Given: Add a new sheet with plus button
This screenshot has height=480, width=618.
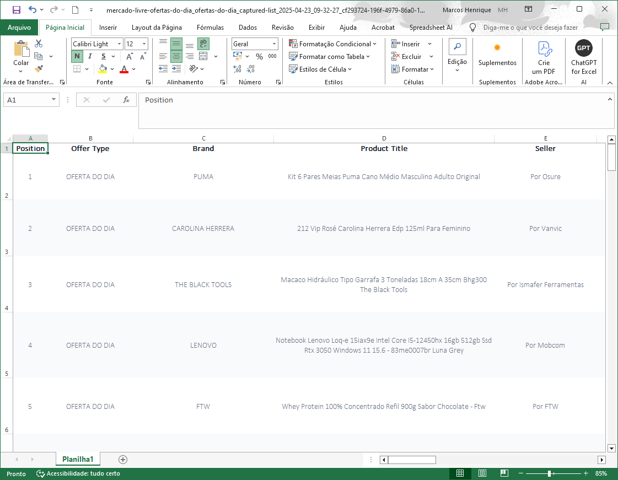Looking at the screenshot, I should 122,460.
